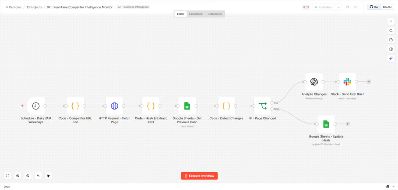Viewport: 398px width, 190px height.
Task: Select the Business Intelligence tag
Action: click(x=136, y=7)
